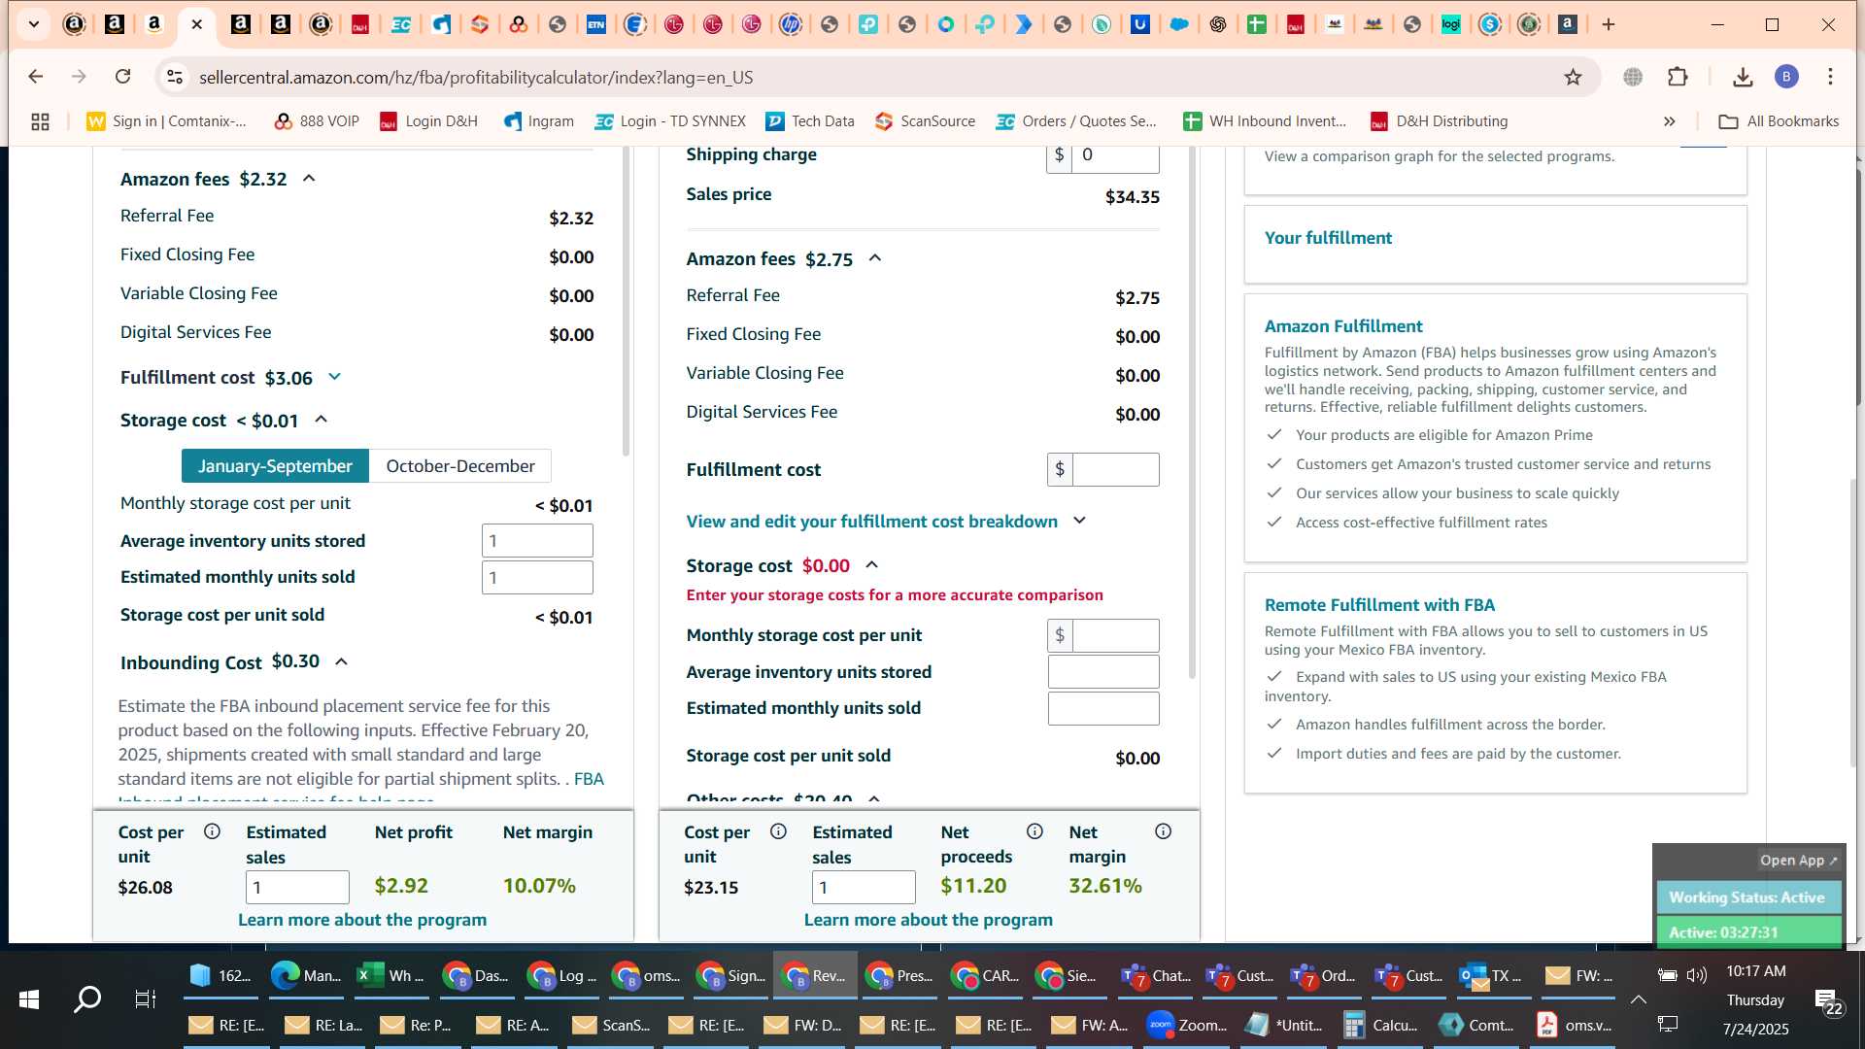1865x1049 pixels.
Task: Open the Chrome three-dot menu
Action: pyautogui.click(x=1830, y=77)
